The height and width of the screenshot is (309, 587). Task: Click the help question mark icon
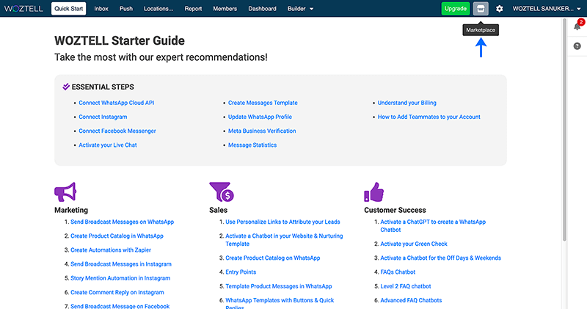pyautogui.click(x=577, y=46)
